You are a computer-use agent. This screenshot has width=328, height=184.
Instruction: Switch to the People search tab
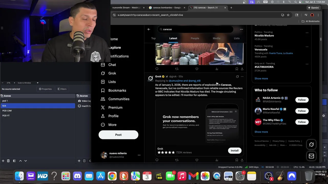[195, 38]
